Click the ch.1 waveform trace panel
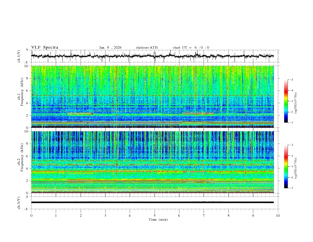This screenshot has width=313, height=242. [155, 56]
